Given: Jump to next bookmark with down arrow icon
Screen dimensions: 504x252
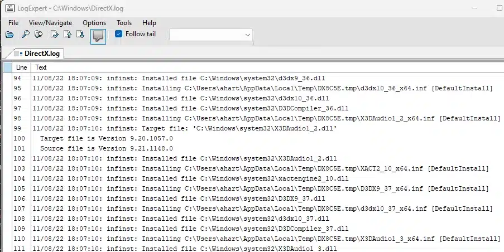Looking at the screenshot, I should pyautogui.click(x=80, y=35).
